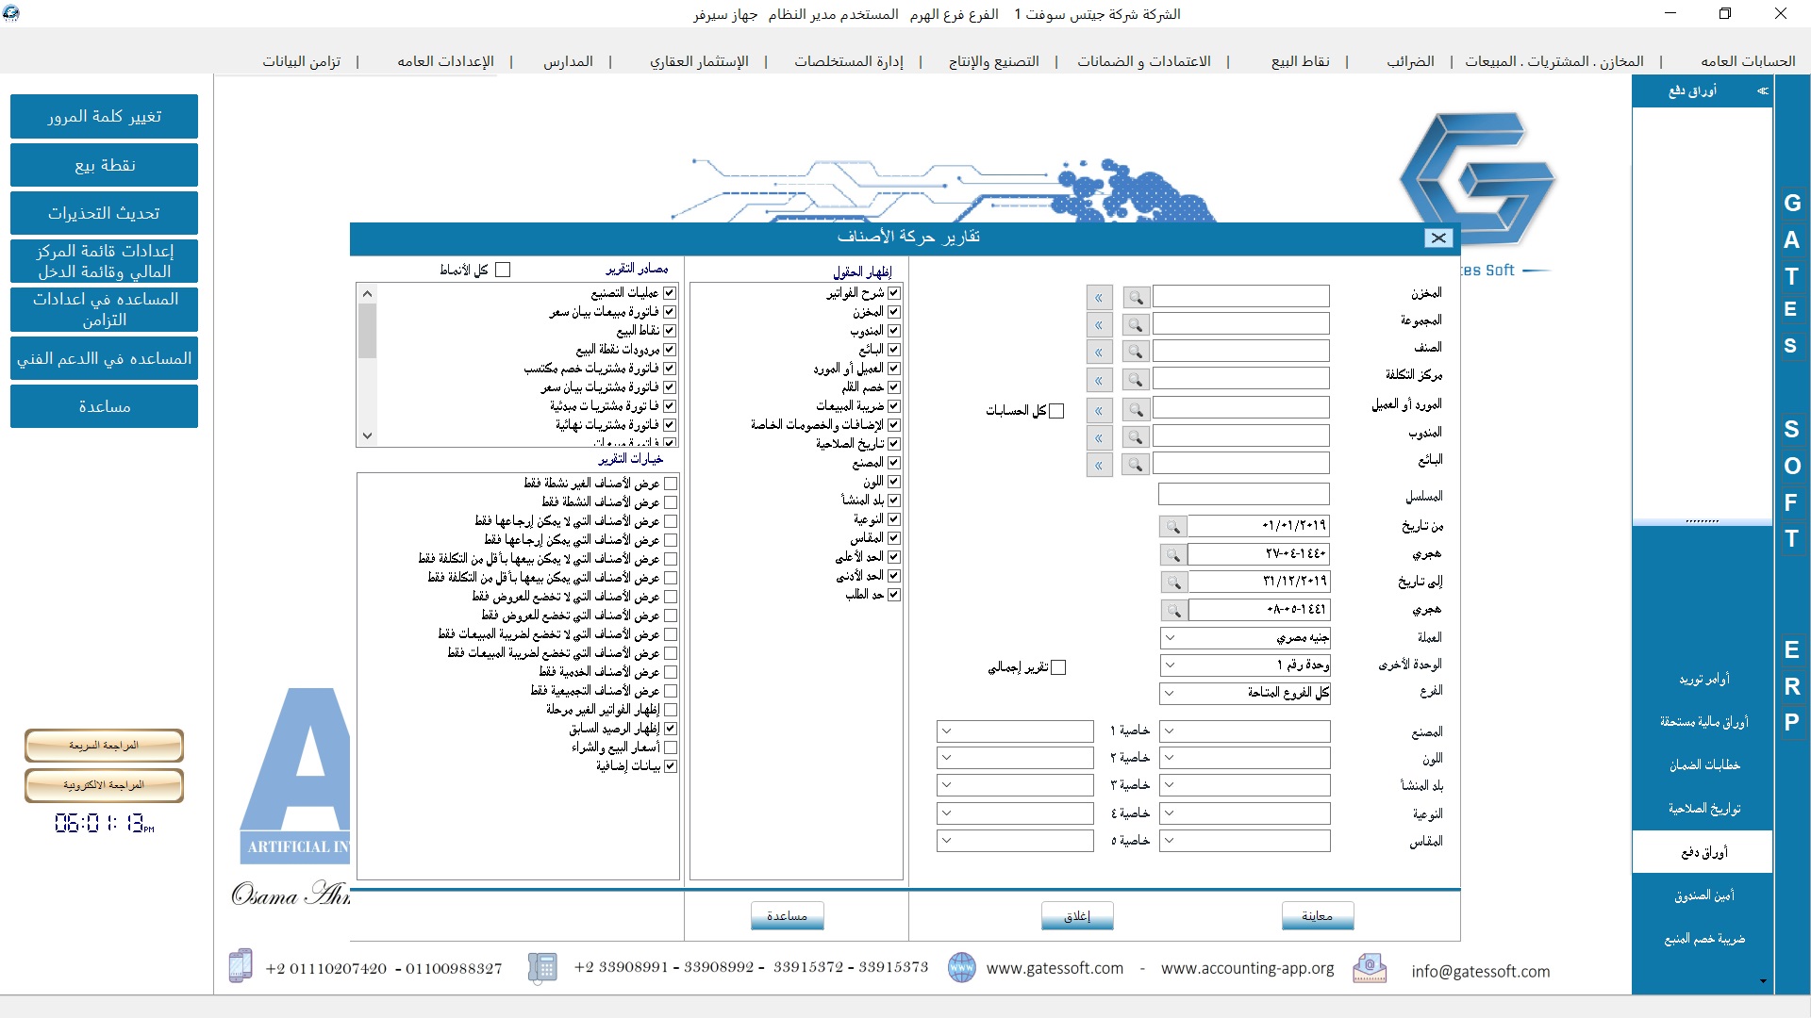Close the تقارير حركة الأصناف dialog with X
The image size is (1811, 1018).
tap(1438, 238)
